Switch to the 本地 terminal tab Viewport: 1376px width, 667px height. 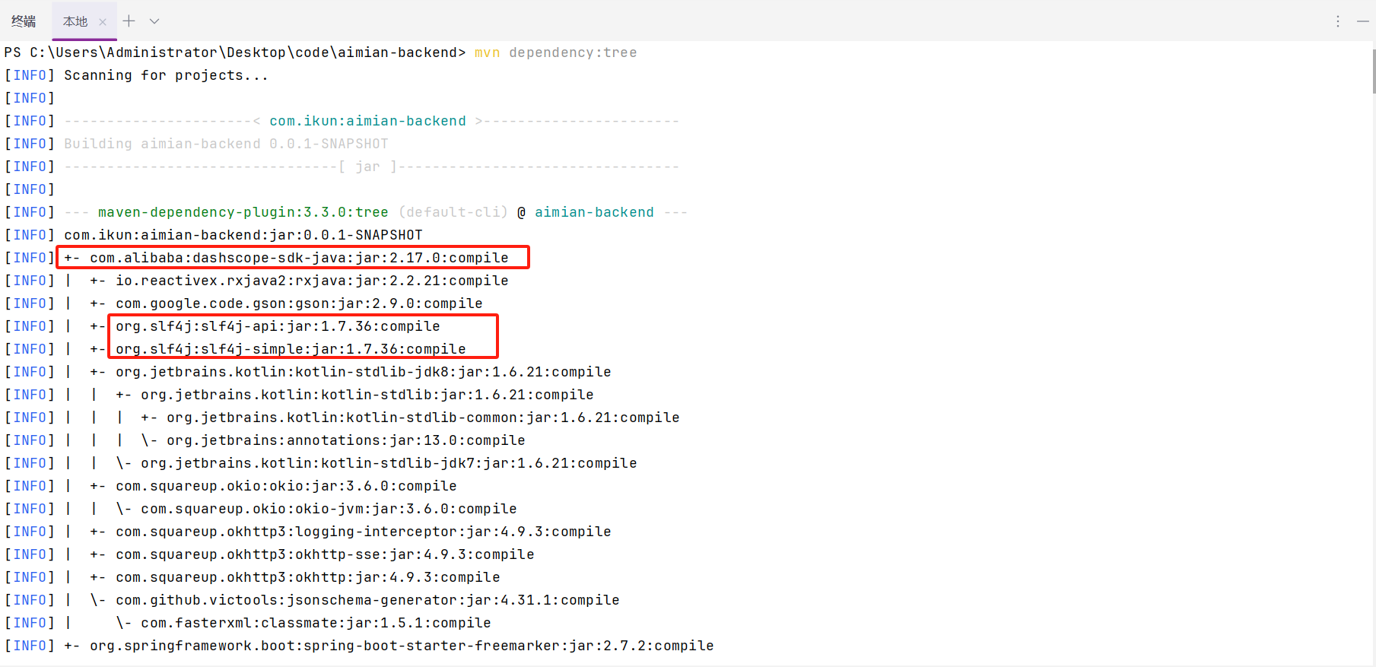(75, 21)
